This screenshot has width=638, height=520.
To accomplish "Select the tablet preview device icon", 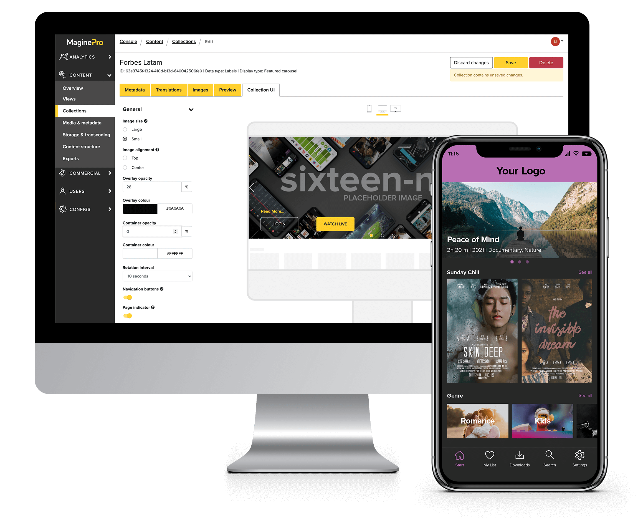I will click(369, 109).
